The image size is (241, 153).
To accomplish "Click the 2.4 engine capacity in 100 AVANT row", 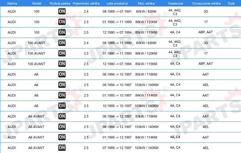I will click(86, 43).
